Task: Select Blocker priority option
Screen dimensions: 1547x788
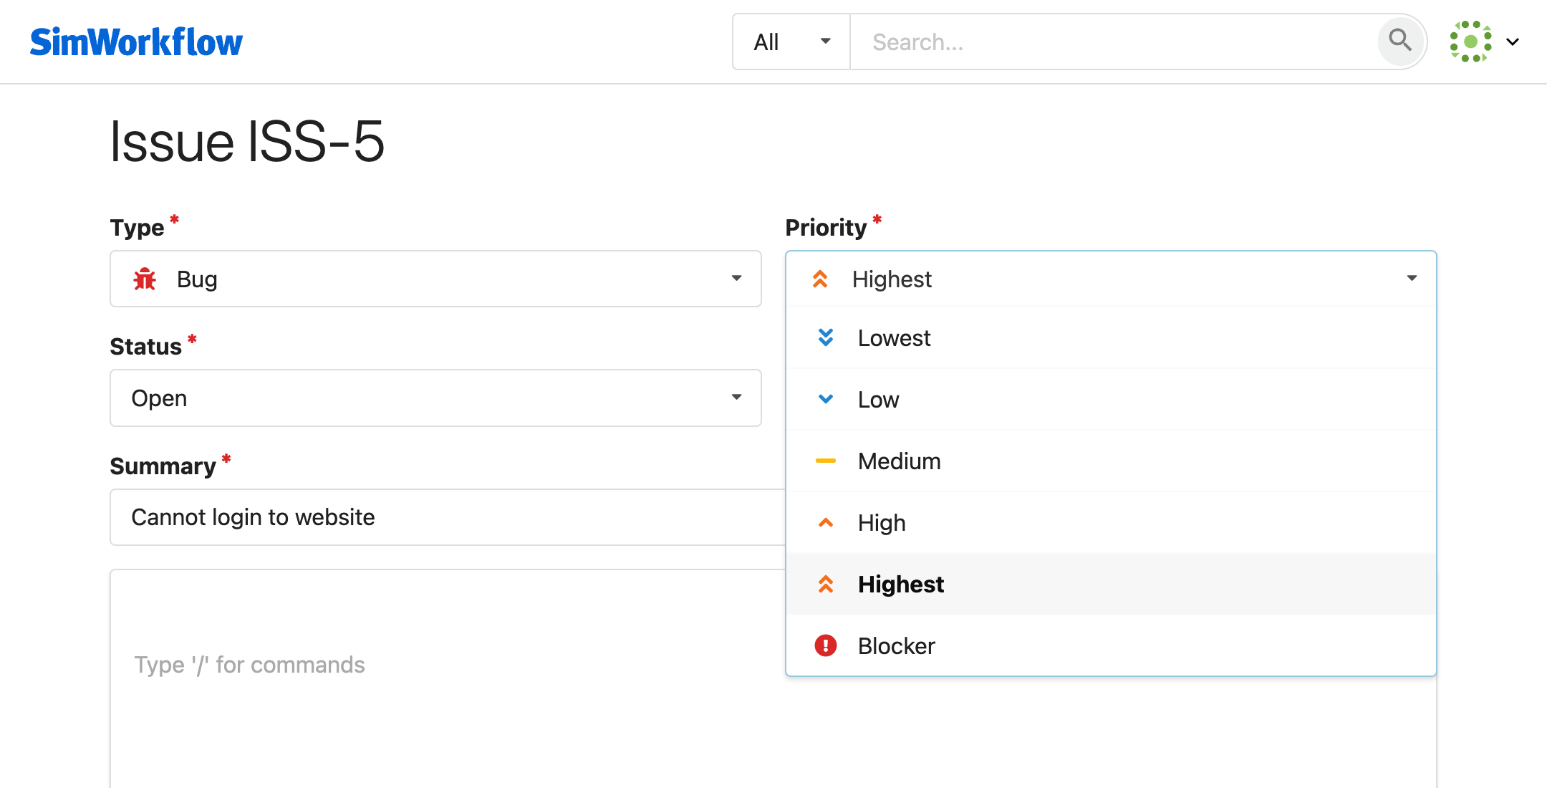Action: (1111, 645)
